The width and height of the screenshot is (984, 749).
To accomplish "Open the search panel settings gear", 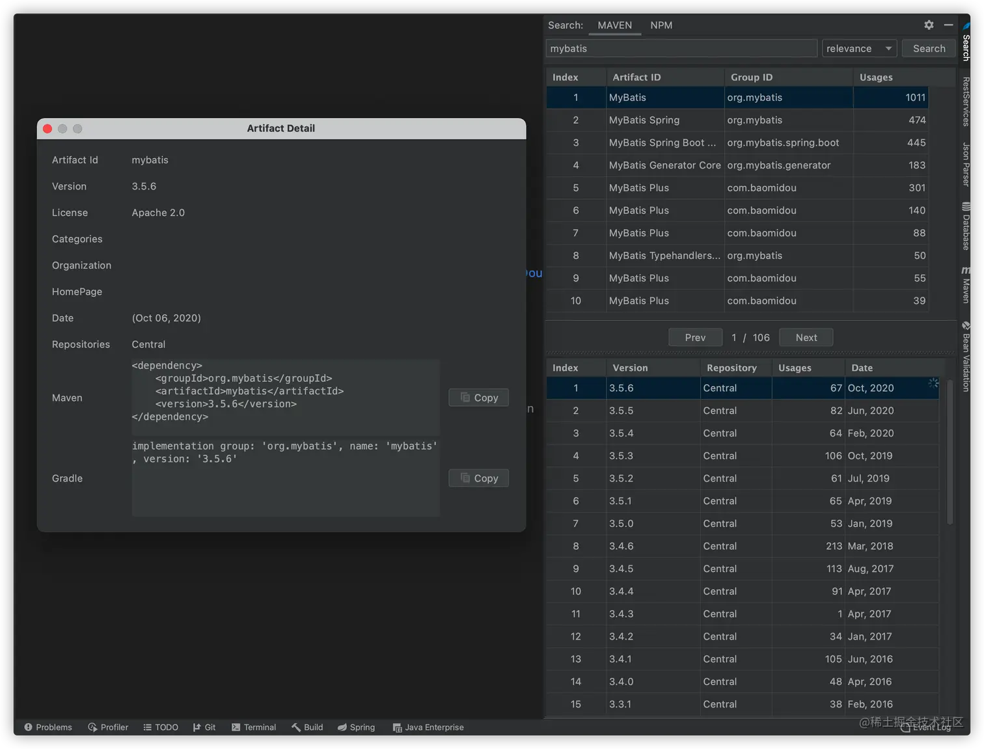I will 929,25.
